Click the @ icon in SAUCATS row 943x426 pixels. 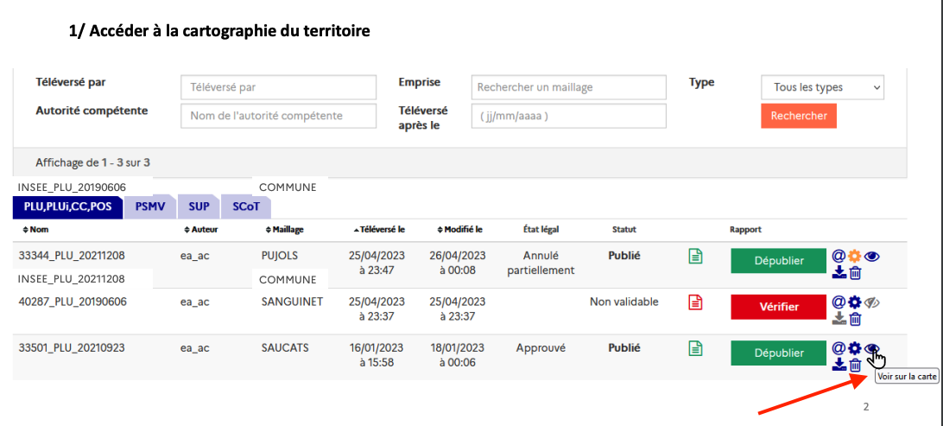[838, 348]
